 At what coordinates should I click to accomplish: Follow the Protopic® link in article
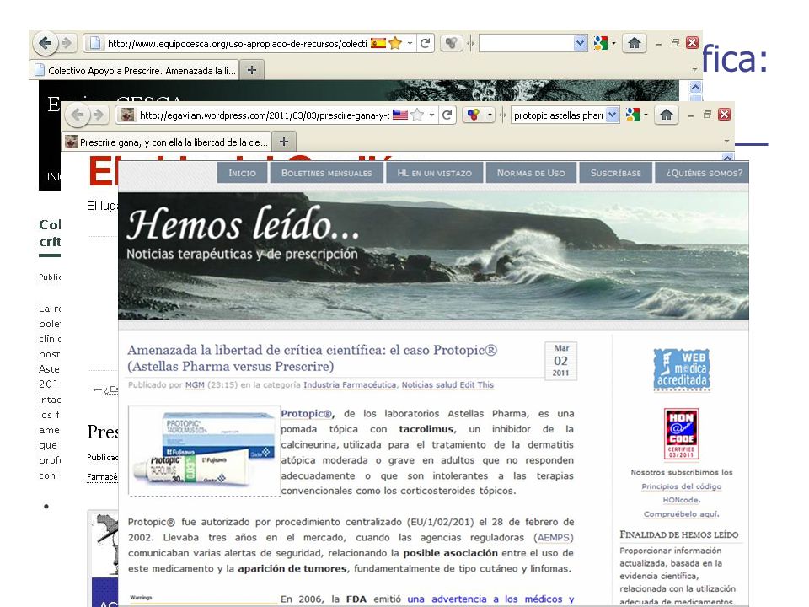pyautogui.click(x=307, y=413)
